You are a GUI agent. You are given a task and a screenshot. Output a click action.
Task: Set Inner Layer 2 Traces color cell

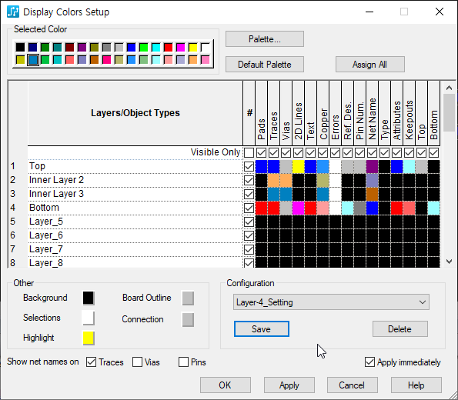coord(273,180)
